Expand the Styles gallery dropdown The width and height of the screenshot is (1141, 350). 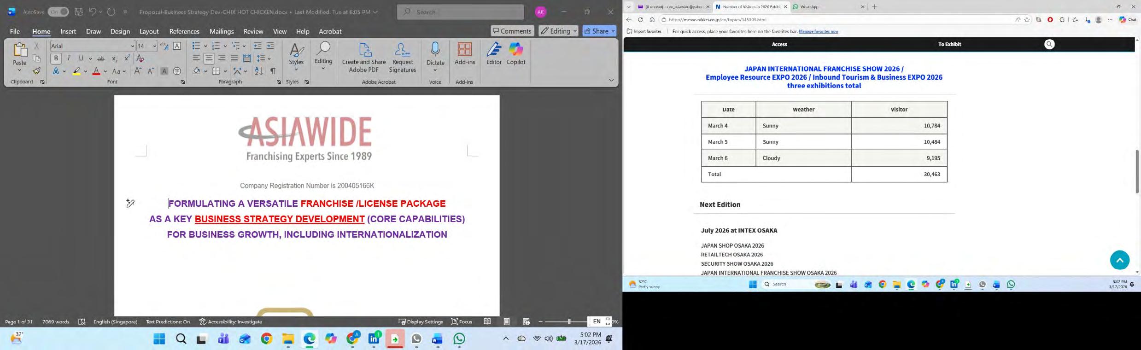pyautogui.click(x=296, y=57)
